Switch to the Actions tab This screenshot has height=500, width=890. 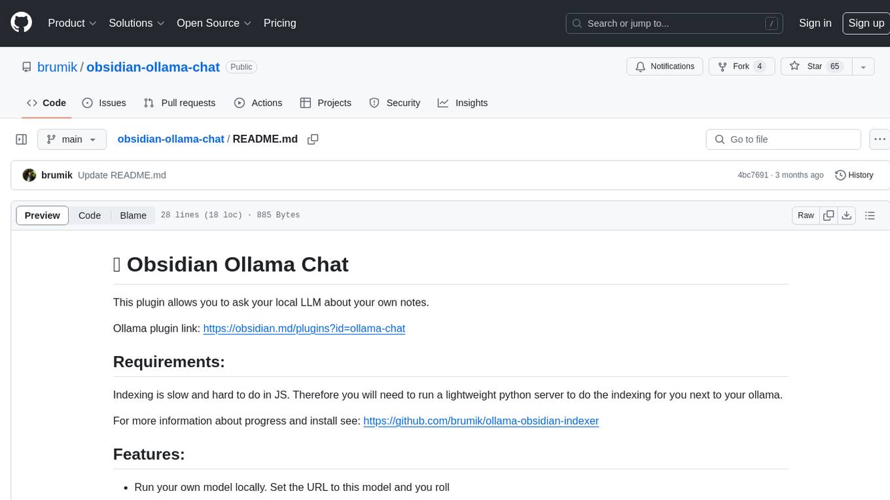258,103
